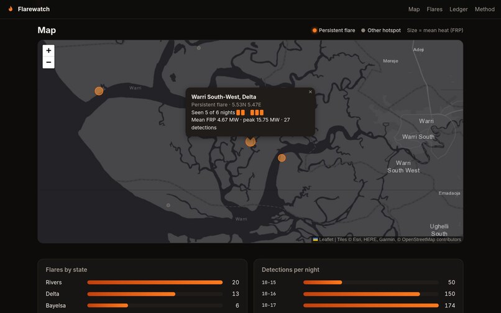Click the Persistent flare legend item

(x=334, y=30)
